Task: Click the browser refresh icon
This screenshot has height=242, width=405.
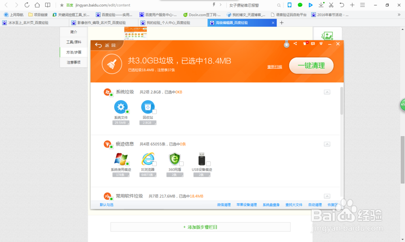Action: pos(27,5)
